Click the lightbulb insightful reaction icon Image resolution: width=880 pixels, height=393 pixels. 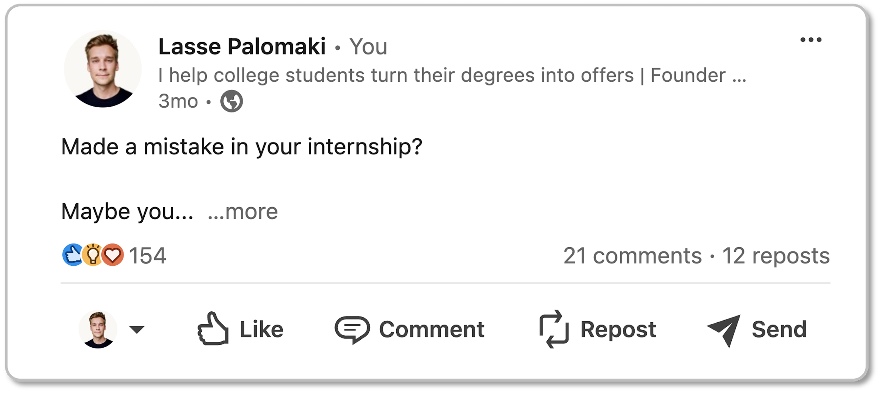(93, 255)
